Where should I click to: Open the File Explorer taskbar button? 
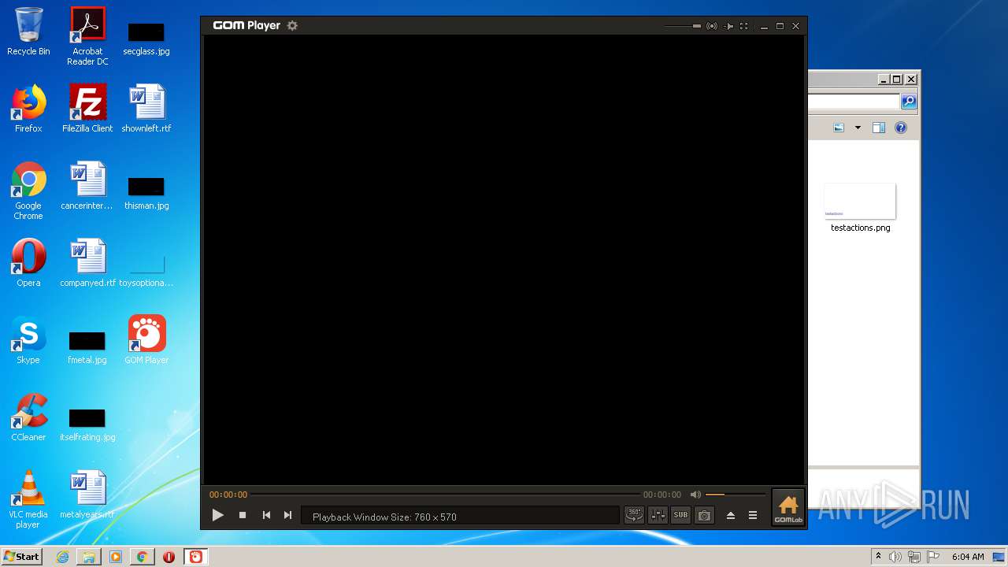[x=89, y=557]
